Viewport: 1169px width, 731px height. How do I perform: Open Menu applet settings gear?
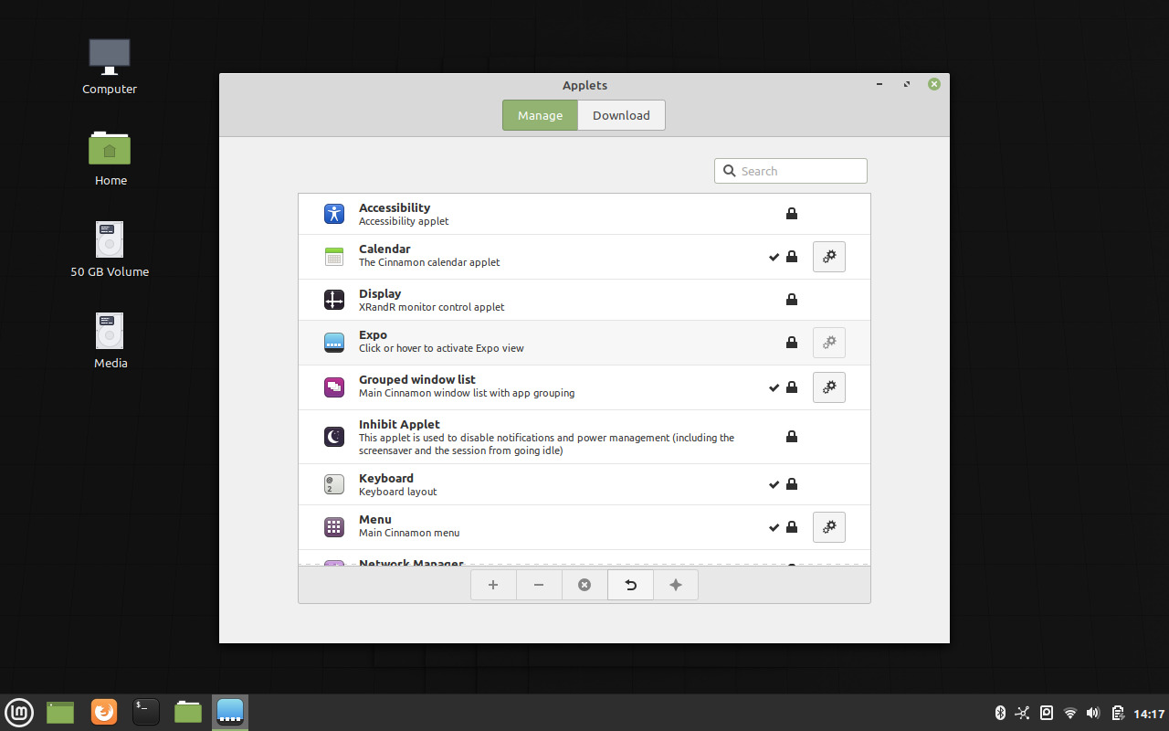coord(829,527)
